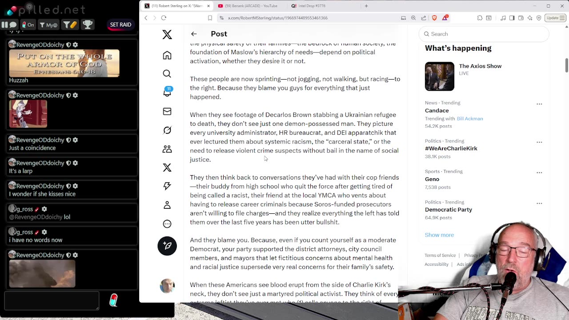Click the share icon in address bar

pos(424,18)
